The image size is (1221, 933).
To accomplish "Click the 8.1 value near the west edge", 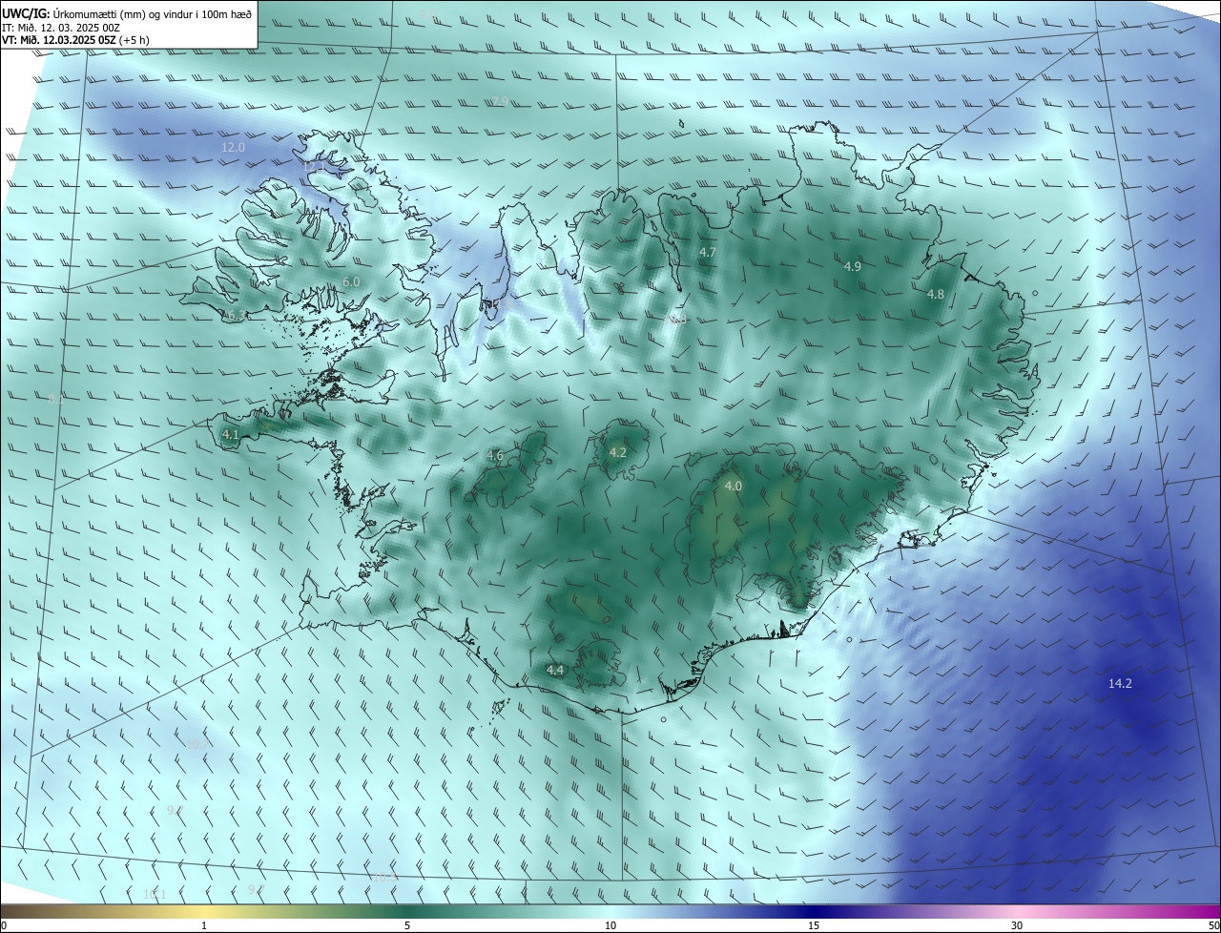I will click(56, 400).
